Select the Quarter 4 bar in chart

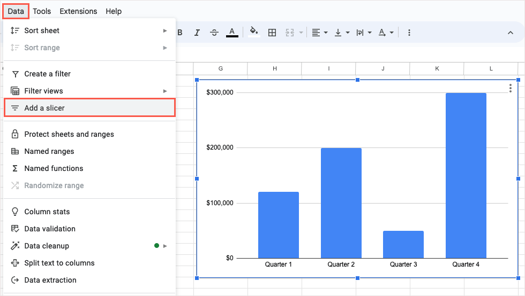466,175
